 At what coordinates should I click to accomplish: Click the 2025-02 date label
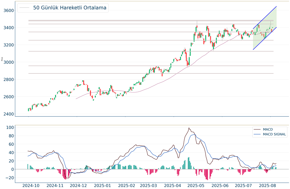click(x=126, y=185)
